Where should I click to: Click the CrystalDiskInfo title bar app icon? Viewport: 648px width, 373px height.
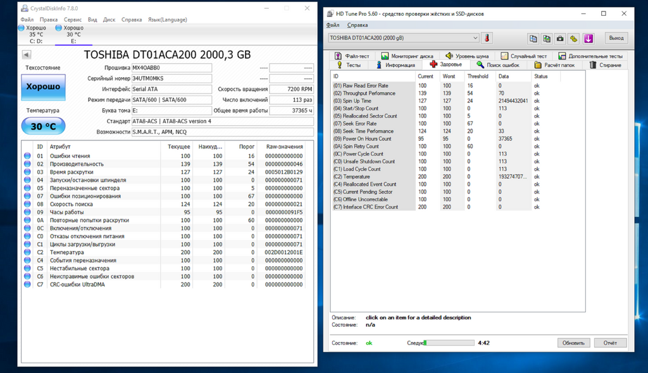pos(25,8)
